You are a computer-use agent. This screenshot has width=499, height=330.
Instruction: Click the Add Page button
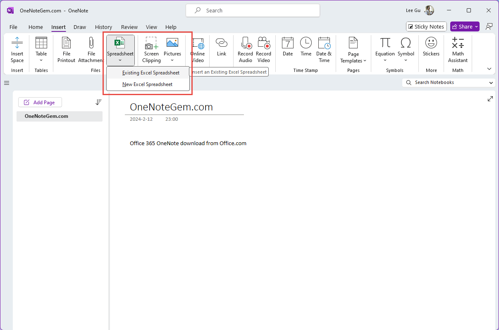(x=40, y=102)
